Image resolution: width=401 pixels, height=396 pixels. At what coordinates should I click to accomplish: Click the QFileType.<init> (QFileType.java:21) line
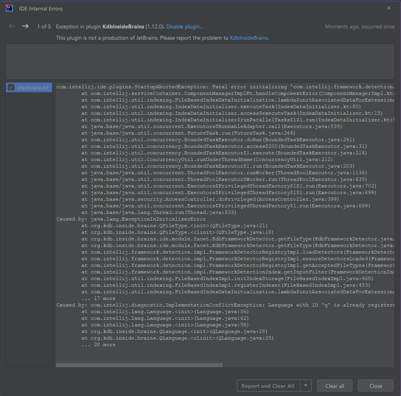pos(174,226)
